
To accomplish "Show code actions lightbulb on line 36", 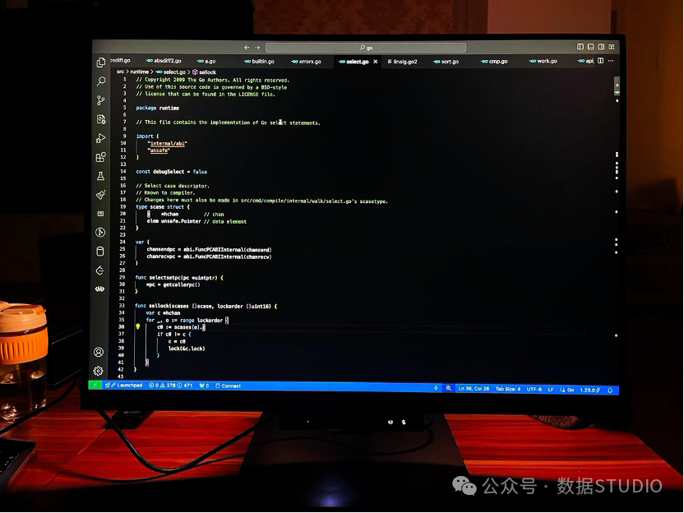I will (x=137, y=326).
